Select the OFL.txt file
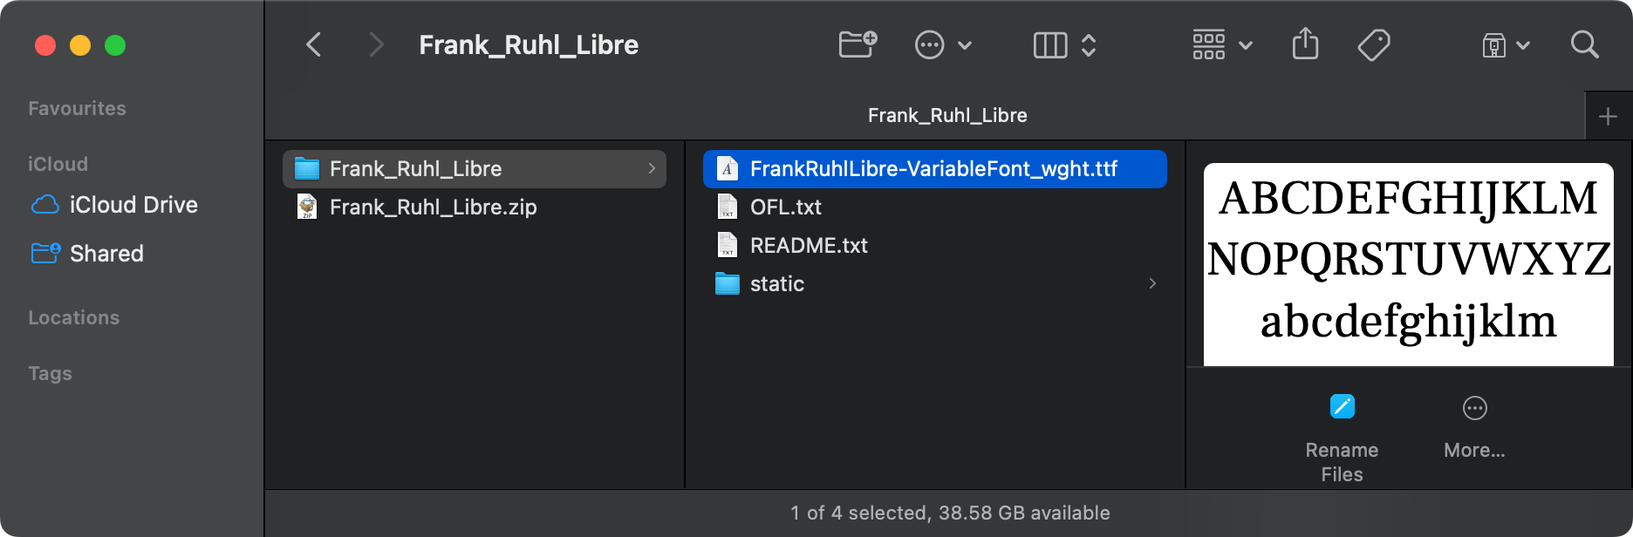 tap(935, 207)
